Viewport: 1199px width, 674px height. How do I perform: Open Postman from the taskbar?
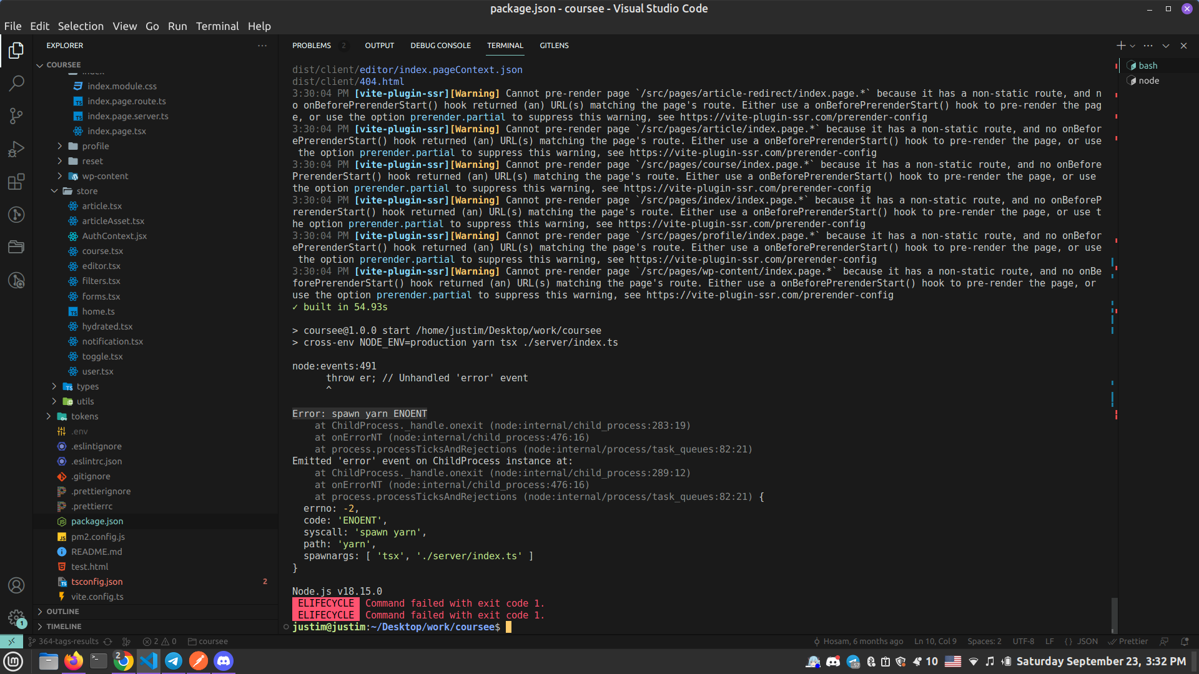click(x=199, y=661)
